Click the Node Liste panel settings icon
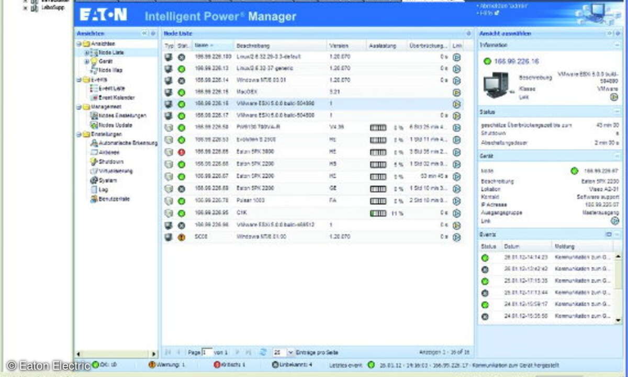This screenshot has height=377, width=628. coord(469,33)
